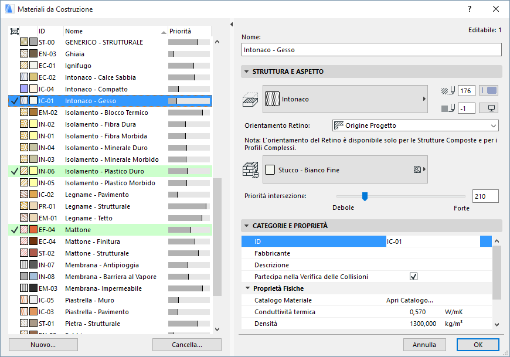Toggle the checkmark on the Mattone row
The image size is (510, 357).
click(14, 230)
